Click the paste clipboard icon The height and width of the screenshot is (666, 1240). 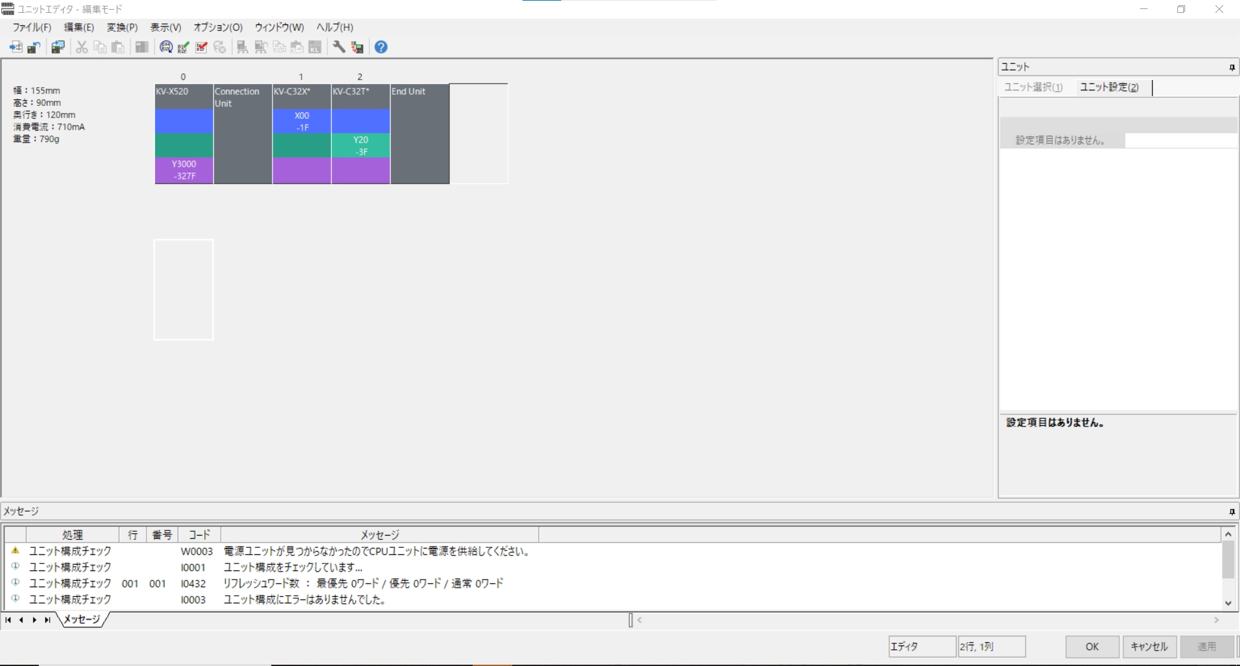pyautogui.click(x=118, y=47)
